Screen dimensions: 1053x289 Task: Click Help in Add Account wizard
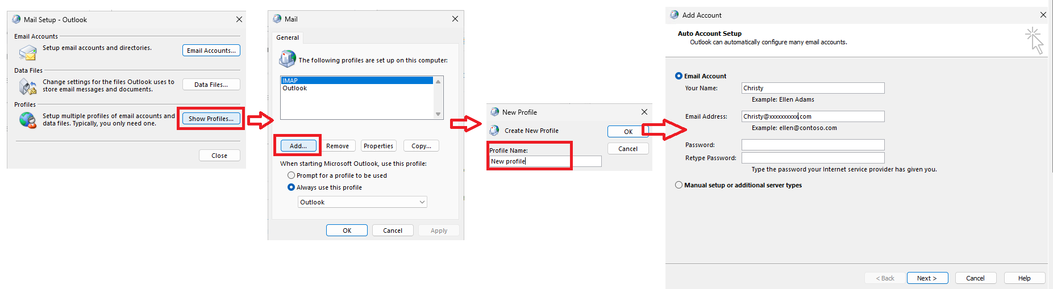coord(1024,278)
